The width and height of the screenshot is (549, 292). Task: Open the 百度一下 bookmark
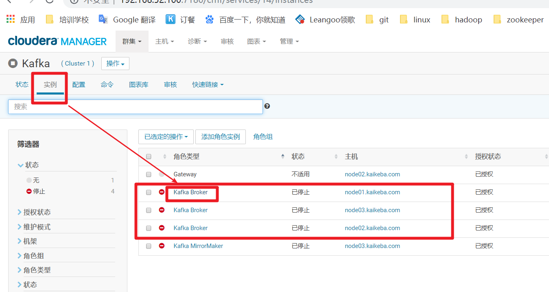click(x=245, y=20)
